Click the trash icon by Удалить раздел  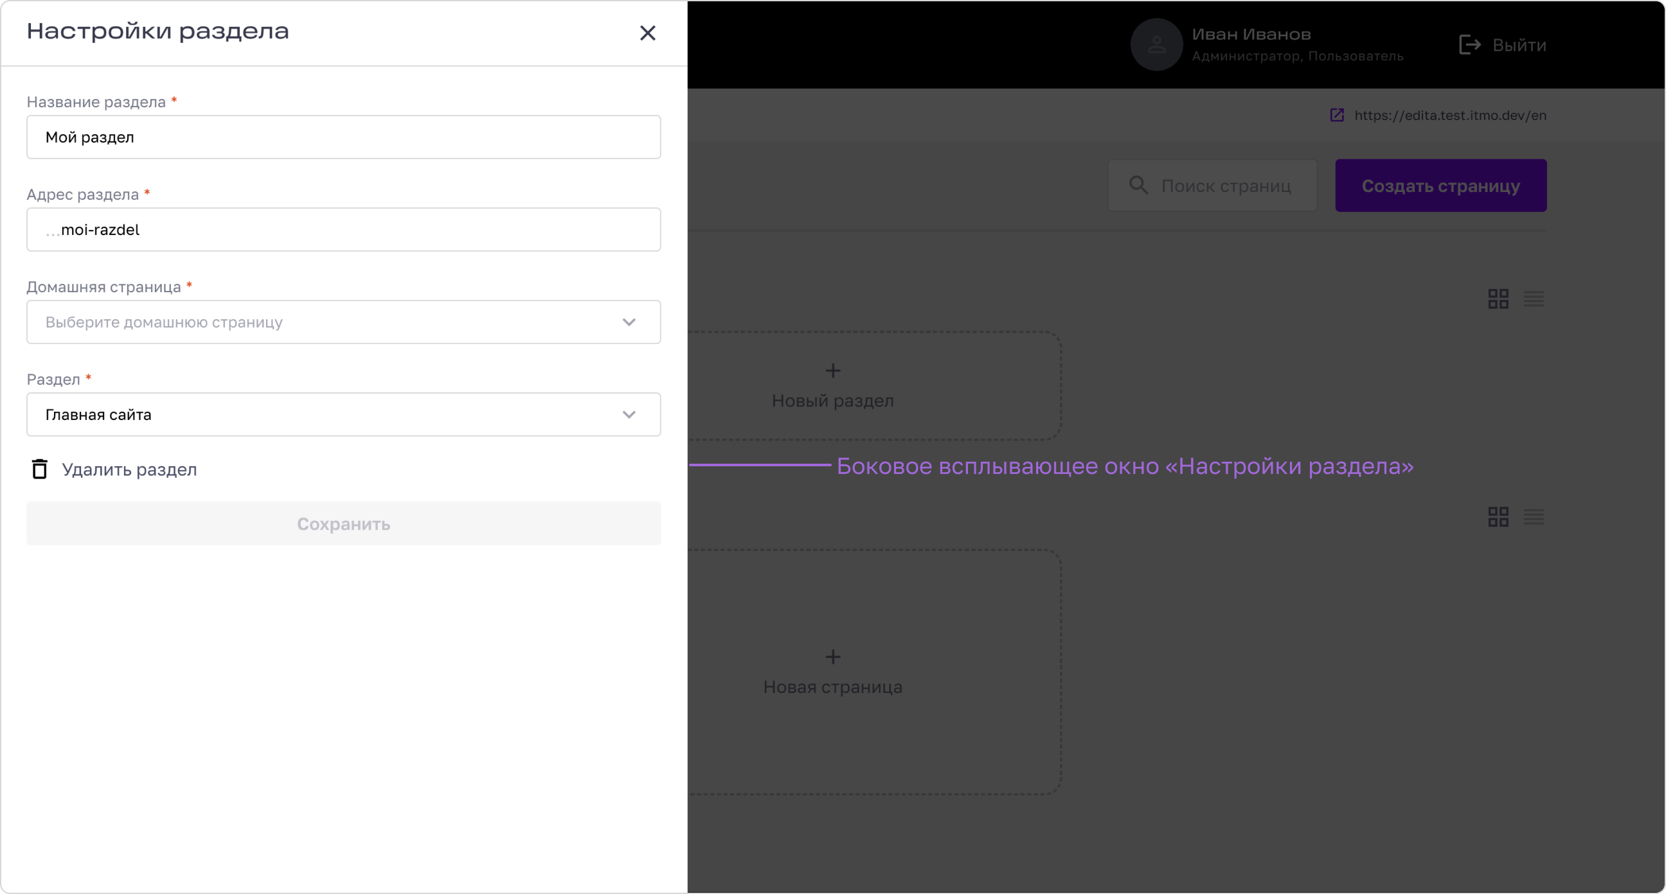tap(39, 469)
